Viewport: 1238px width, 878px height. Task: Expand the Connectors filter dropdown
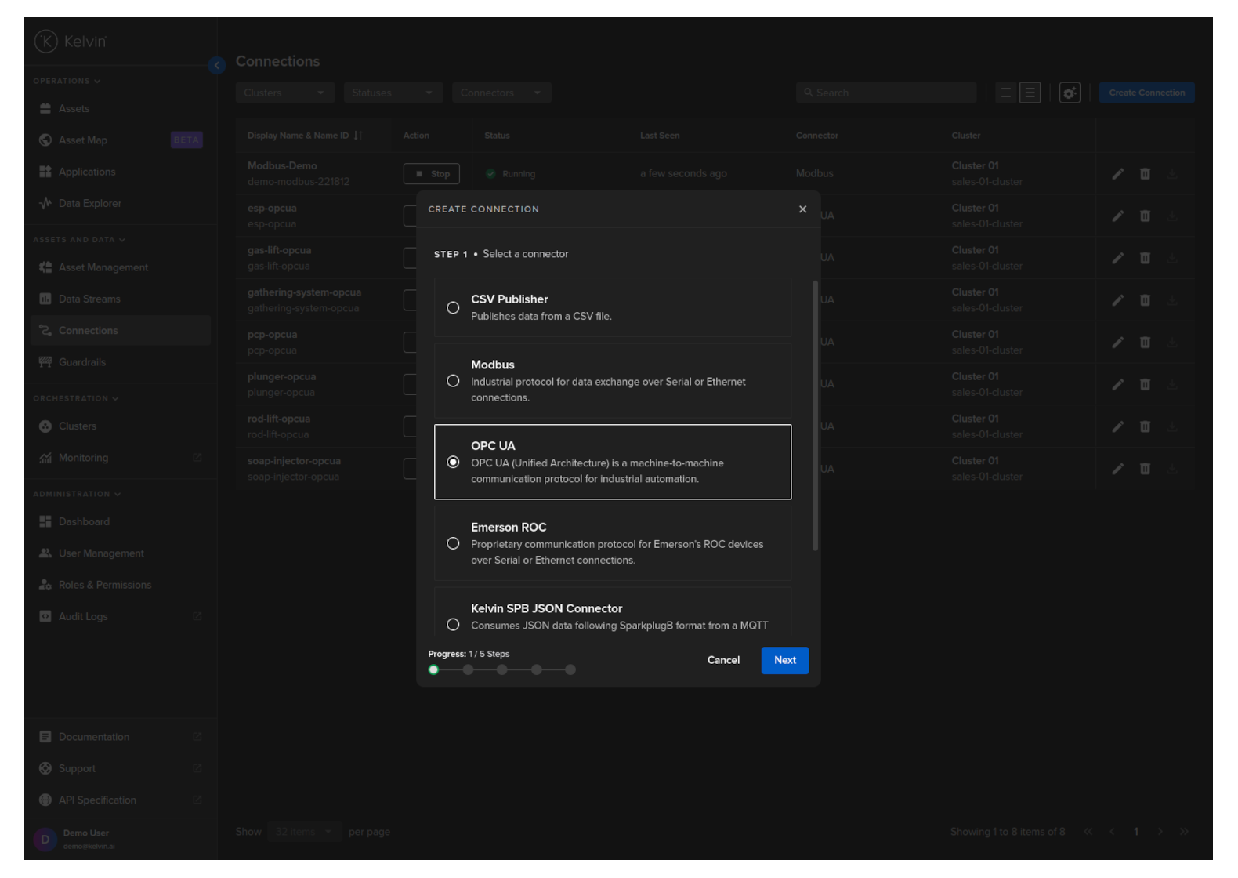coord(501,93)
